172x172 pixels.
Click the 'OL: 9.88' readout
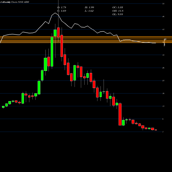[118, 14]
